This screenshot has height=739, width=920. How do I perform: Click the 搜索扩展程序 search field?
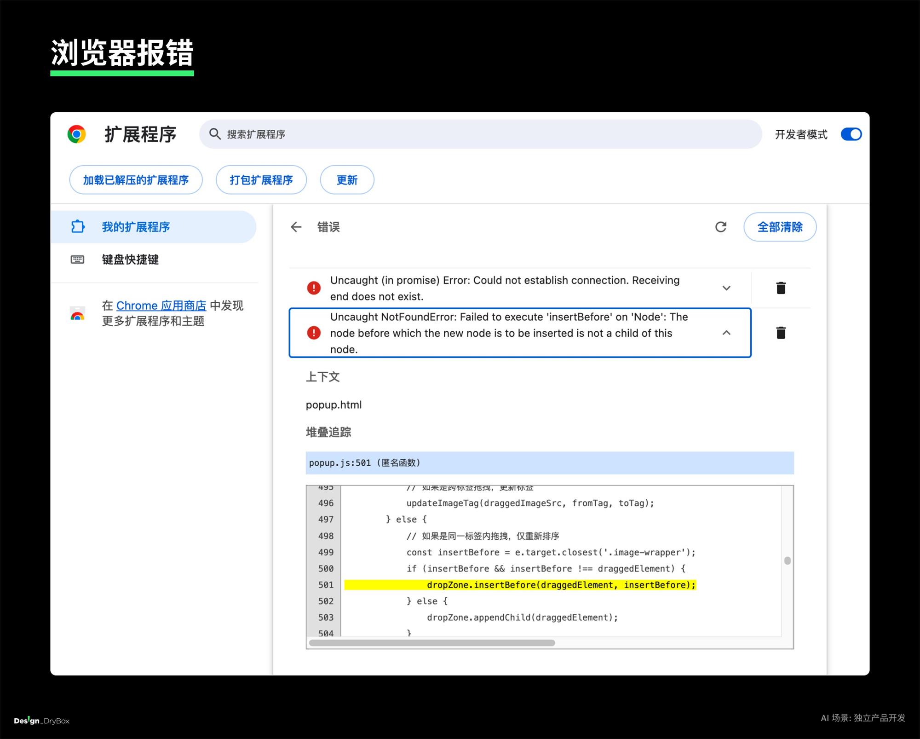[x=460, y=134]
